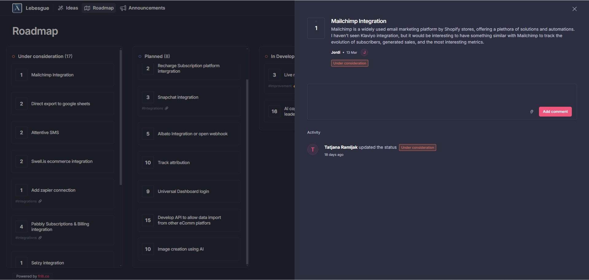Open the frill.co link in the footer

[44, 276]
